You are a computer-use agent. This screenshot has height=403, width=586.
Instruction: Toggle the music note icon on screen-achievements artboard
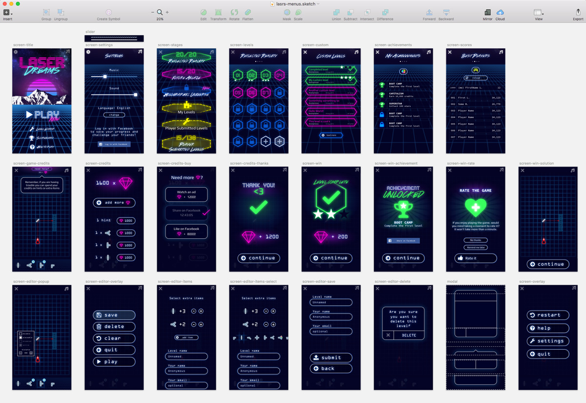(x=428, y=52)
